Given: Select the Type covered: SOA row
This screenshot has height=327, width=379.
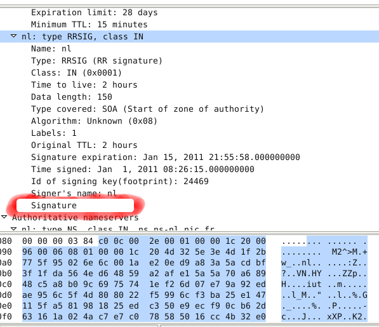Looking at the screenshot, I should pos(189,109).
